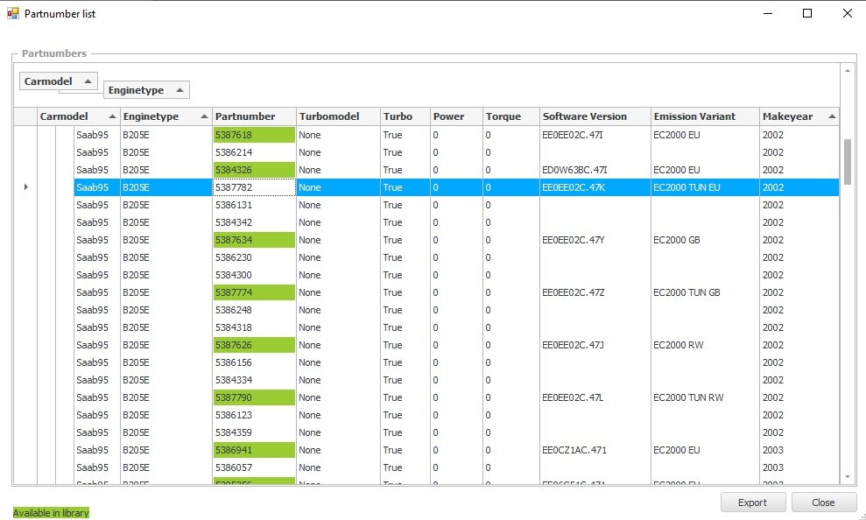The image size is (866, 520).
Task: Toggle sort on the Enginetype grouping chip
Action: pos(146,90)
